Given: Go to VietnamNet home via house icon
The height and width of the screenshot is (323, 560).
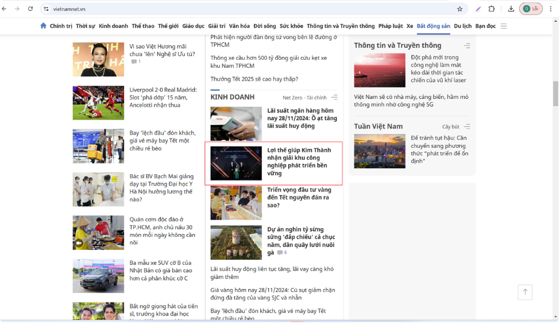Looking at the screenshot, I should click(43, 26).
